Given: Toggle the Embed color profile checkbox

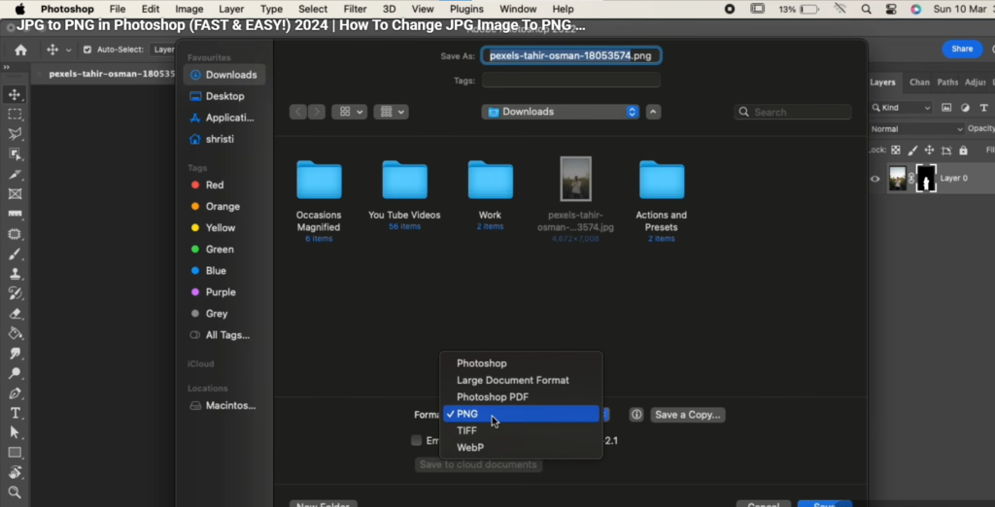Looking at the screenshot, I should coord(416,440).
